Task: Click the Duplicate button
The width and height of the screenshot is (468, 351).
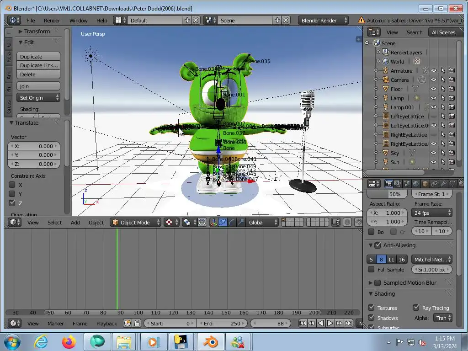Action: (38, 56)
